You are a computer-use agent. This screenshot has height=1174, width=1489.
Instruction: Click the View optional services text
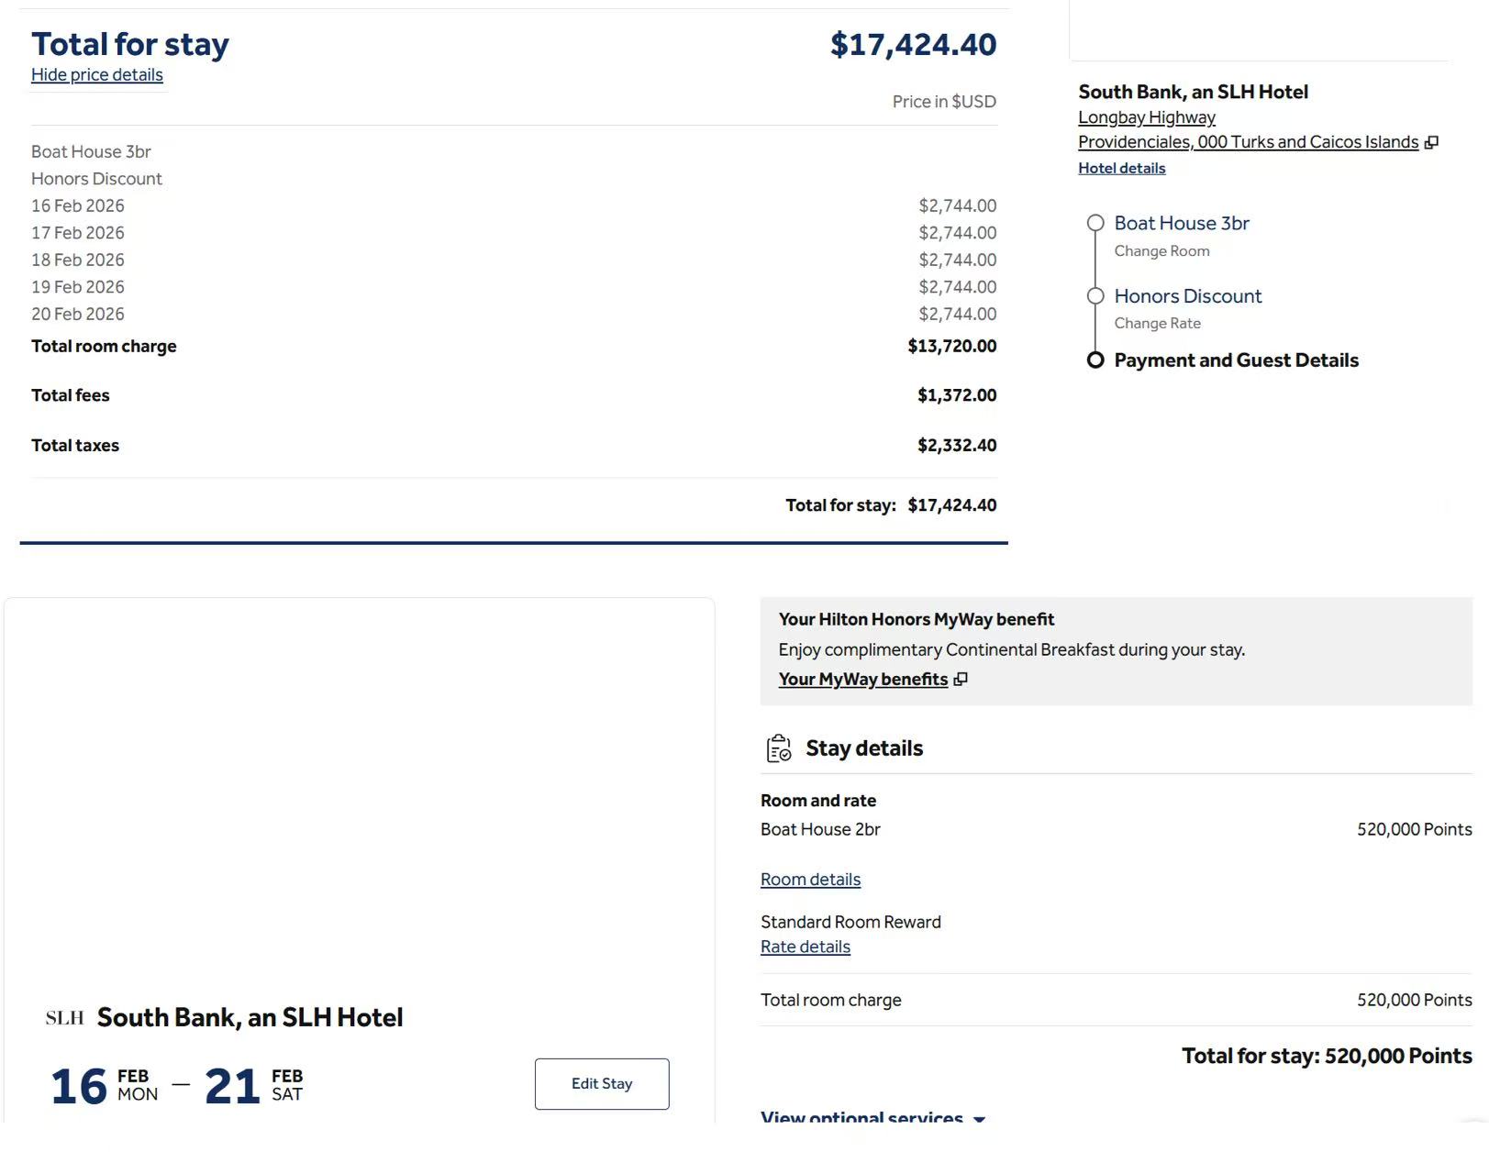[861, 1117]
